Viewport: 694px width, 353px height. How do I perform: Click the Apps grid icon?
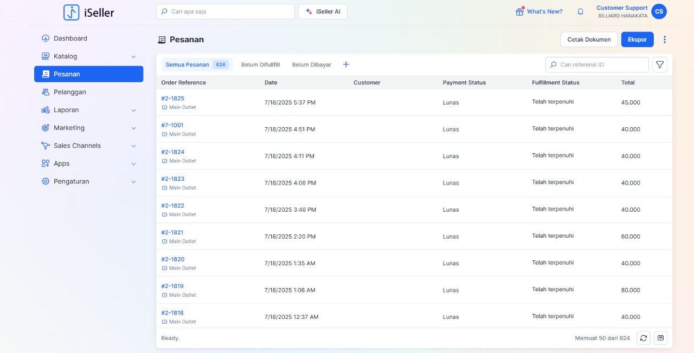click(46, 164)
